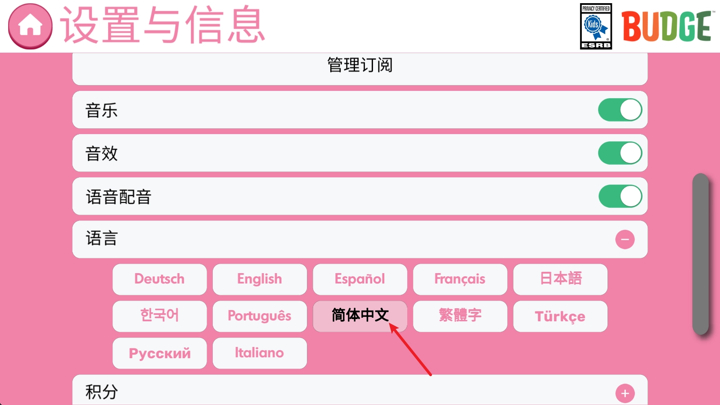Go back using the pink home icon
Viewport: 720px width, 405px height.
(x=30, y=26)
